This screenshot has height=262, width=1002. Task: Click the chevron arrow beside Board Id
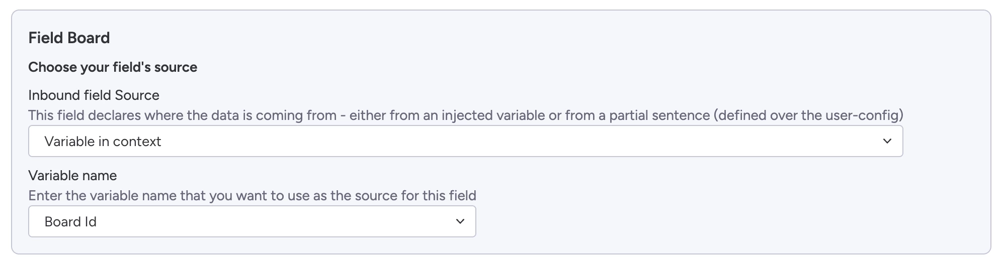coord(460,222)
